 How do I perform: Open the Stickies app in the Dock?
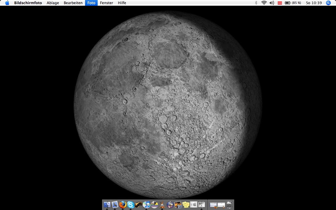(x=186, y=204)
